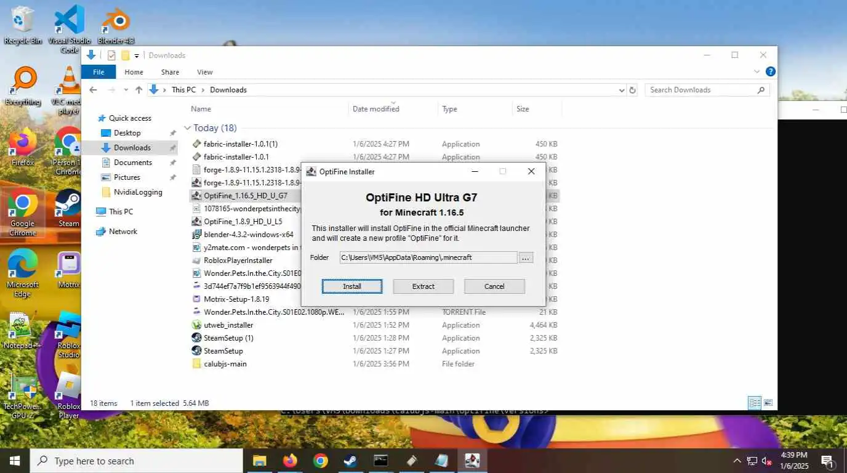Viewport: 847px width, 473px height.
Task: Open File Explorer from taskbar
Action: 259,461
